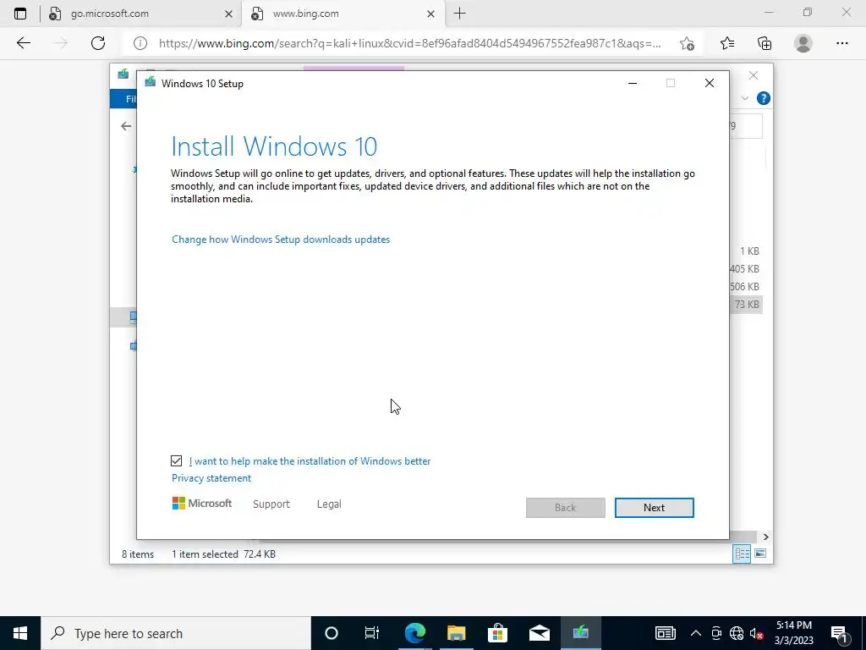Open Microsoft Edge from the taskbar
866x650 pixels.
click(414, 633)
